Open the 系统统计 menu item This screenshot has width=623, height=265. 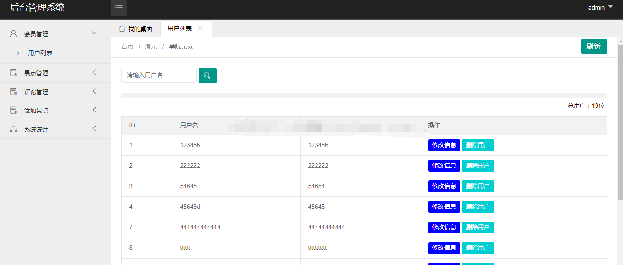pyautogui.click(x=55, y=129)
